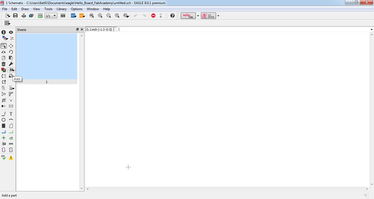The image size is (374, 199).
Task: Select the blue Bus tool
Action: point(4,132)
